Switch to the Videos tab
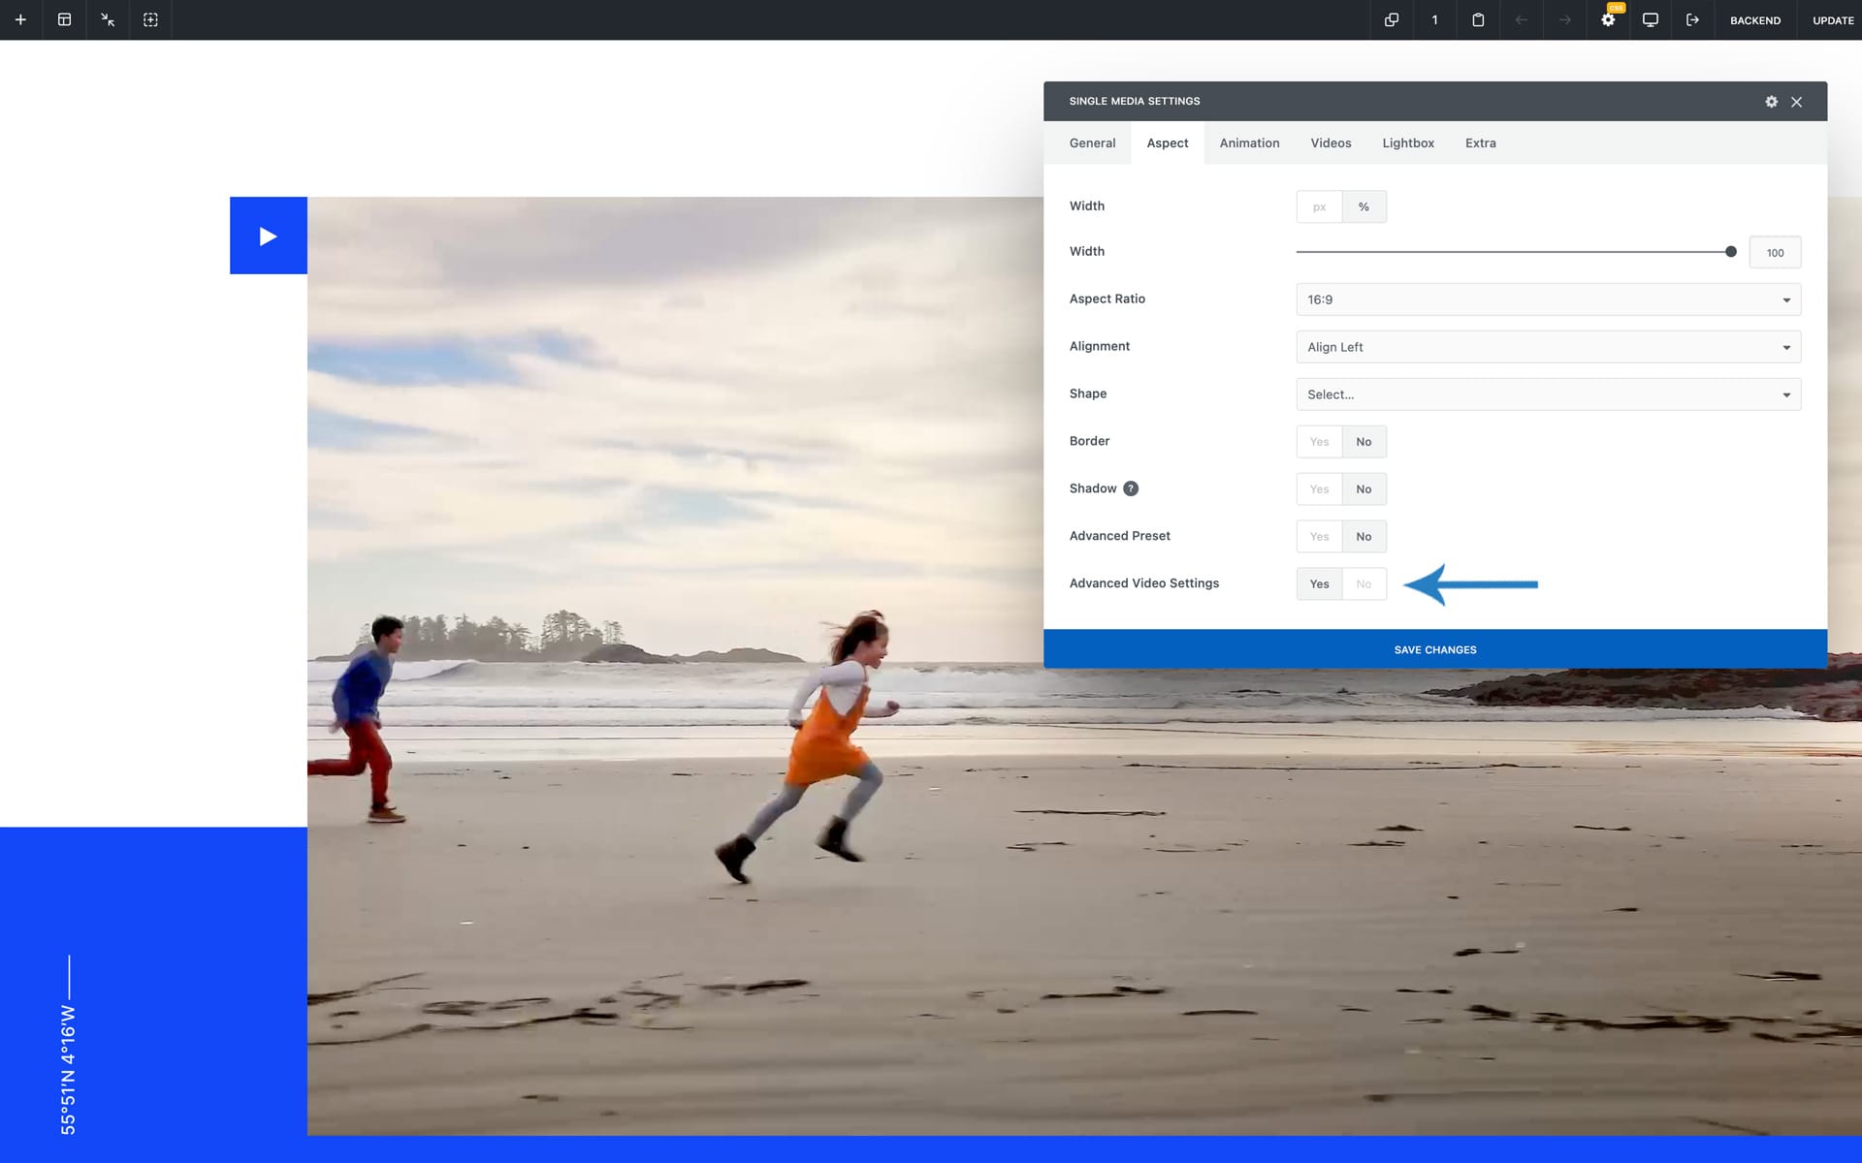1862x1163 pixels. tap(1331, 143)
